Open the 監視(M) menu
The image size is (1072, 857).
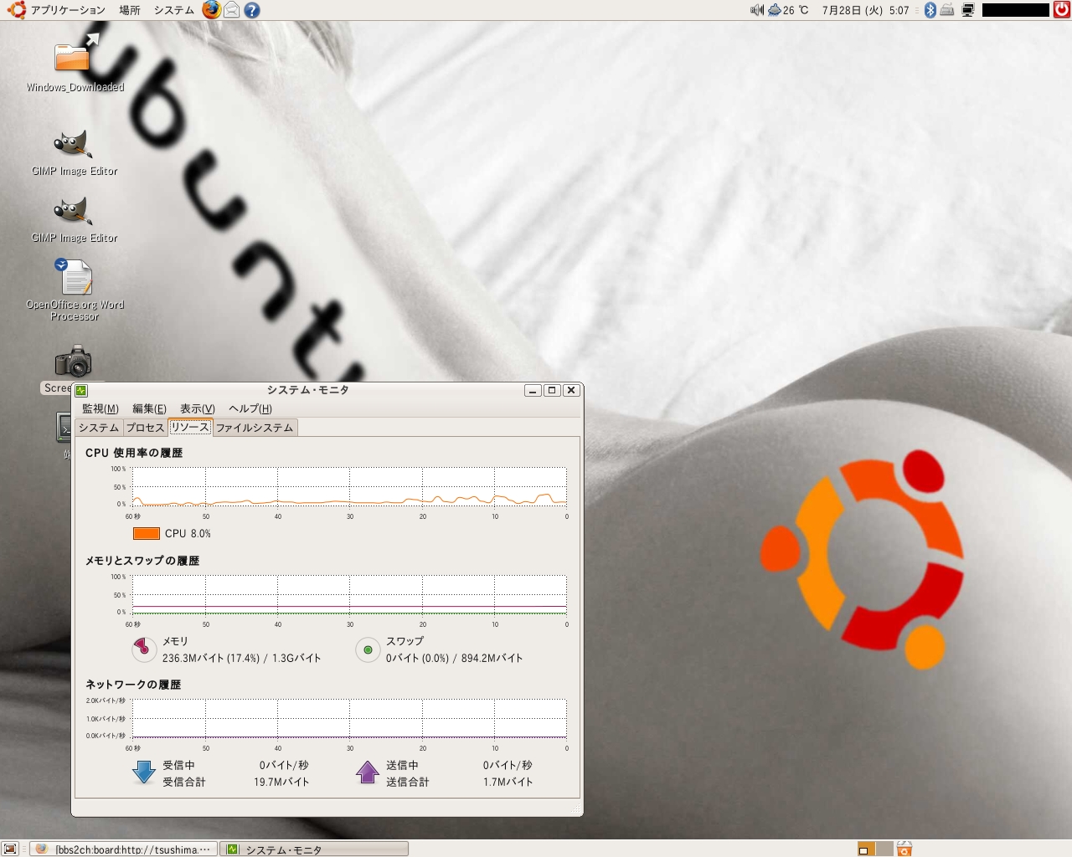coord(100,408)
